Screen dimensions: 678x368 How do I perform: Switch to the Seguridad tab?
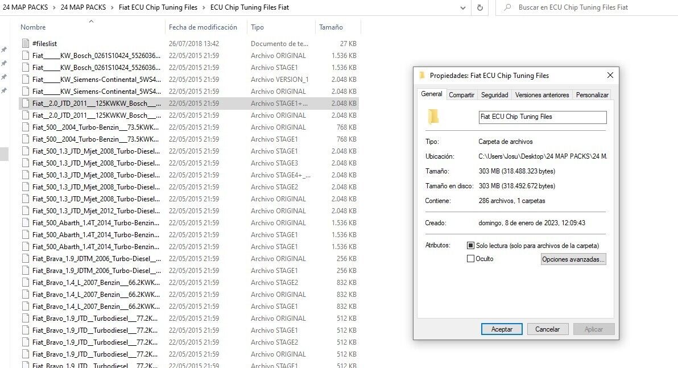click(x=495, y=95)
